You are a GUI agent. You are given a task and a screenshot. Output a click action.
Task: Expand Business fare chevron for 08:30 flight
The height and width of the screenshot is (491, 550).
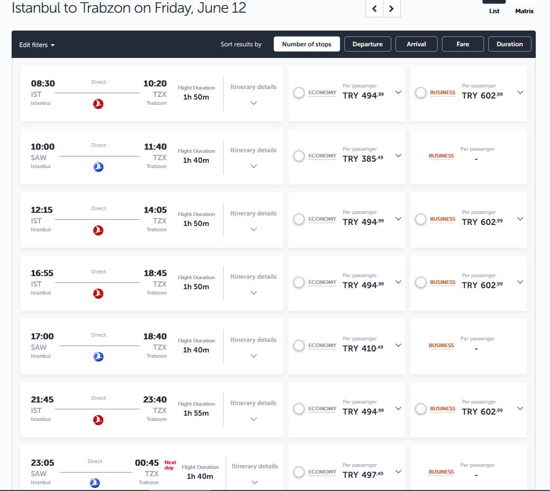[520, 93]
